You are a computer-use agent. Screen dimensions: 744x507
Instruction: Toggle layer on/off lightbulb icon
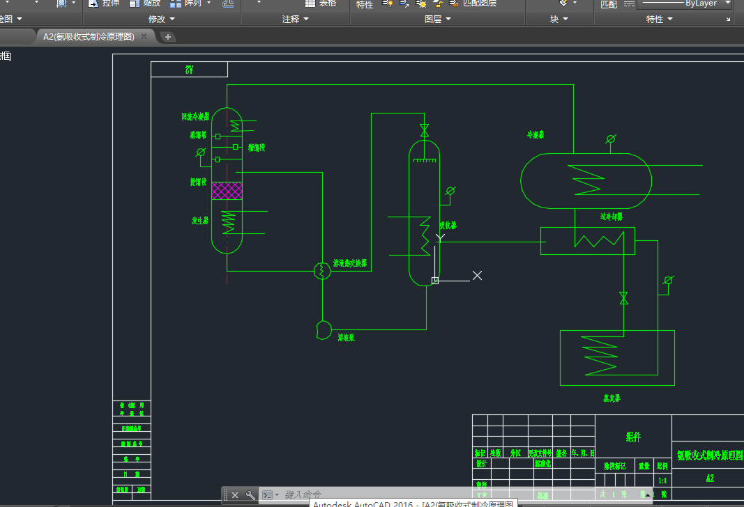pos(388,3)
